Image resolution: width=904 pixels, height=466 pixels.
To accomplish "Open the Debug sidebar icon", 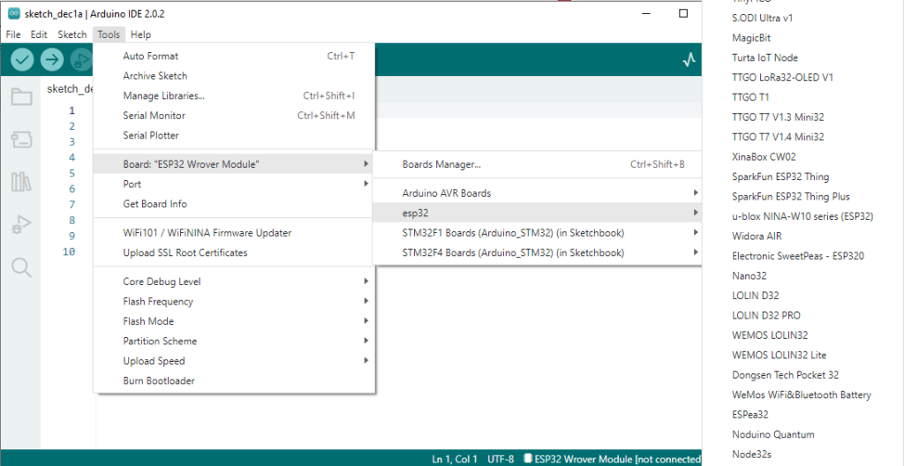I will tap(21, 225).
